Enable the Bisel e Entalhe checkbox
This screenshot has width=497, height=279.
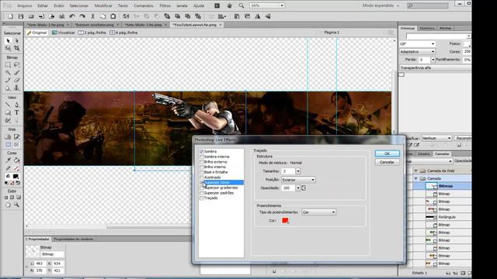tap(201, 172)
